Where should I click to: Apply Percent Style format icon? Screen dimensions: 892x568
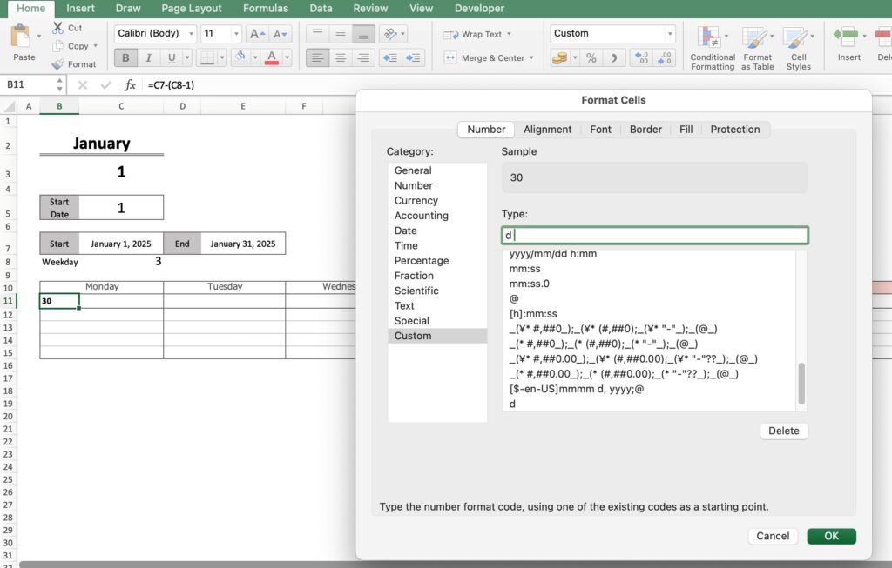pyautogui.click(x=591, y=57)
